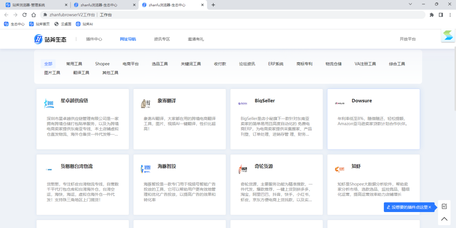Dismiss the 没想要的插件点这里 tooltip

(x=430, y=207)
